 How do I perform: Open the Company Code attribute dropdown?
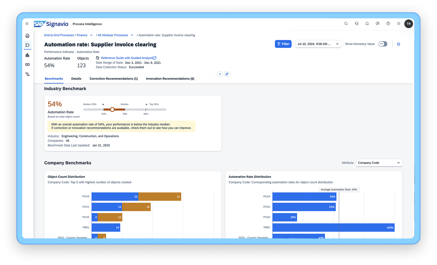379,163
